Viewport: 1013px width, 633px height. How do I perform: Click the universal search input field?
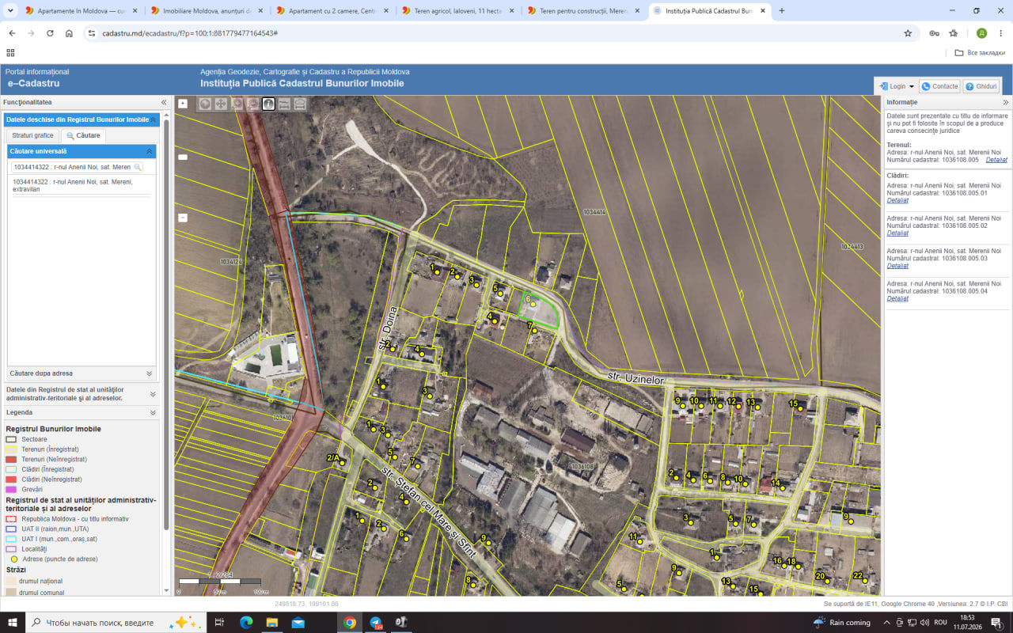coord(72,167)
